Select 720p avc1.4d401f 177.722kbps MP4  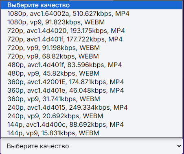point(92,39)
